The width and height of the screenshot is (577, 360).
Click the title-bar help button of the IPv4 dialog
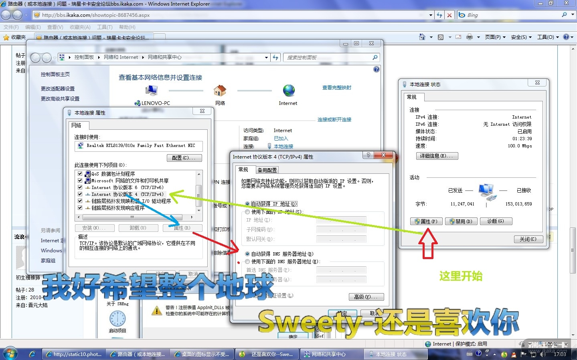tap(368, 155)
